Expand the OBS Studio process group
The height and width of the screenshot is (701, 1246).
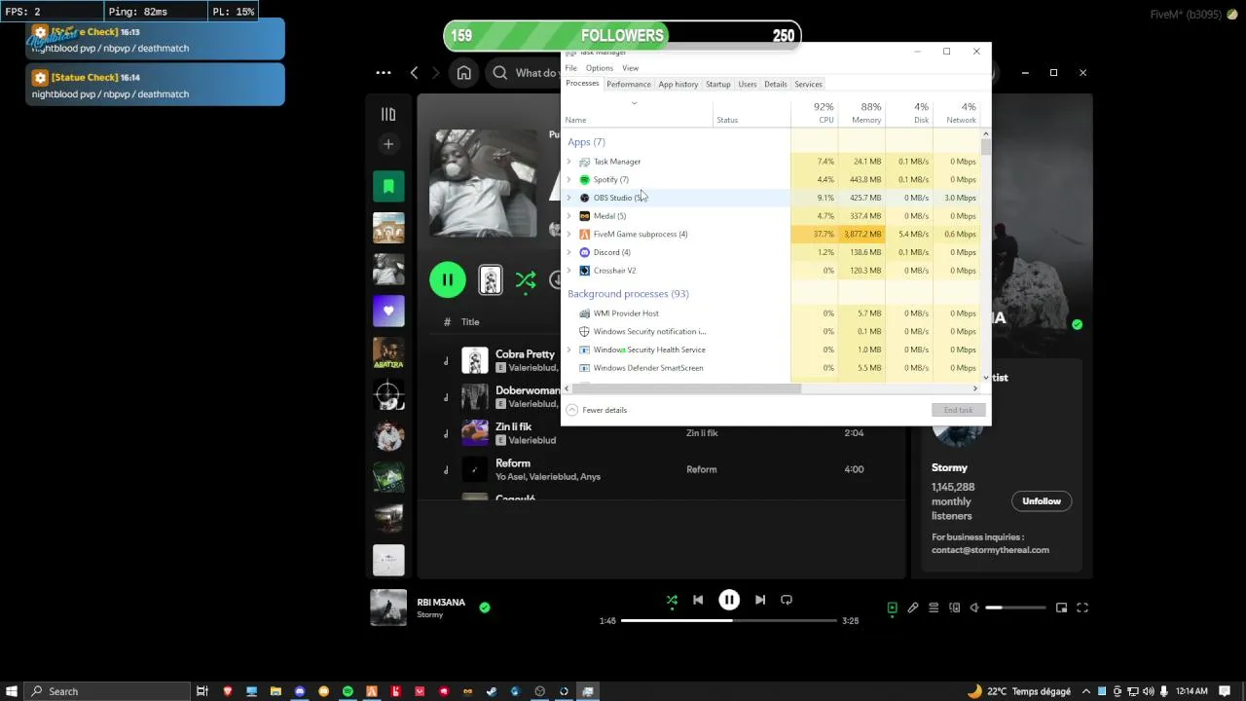point(569,198)
